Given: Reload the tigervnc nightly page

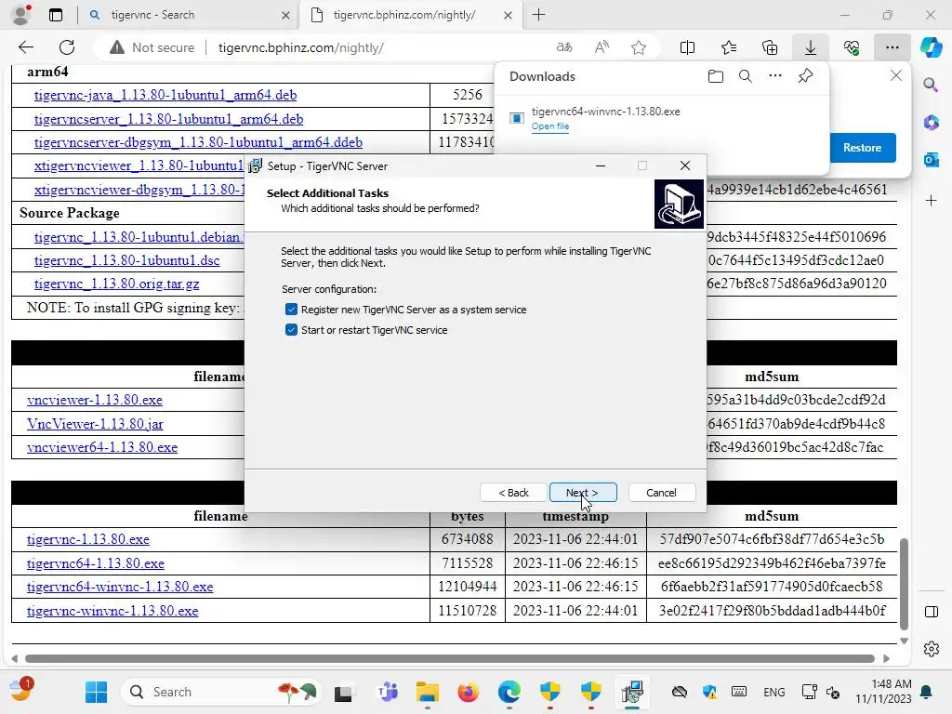Looking at the screenshot, I should pos(67,47).
